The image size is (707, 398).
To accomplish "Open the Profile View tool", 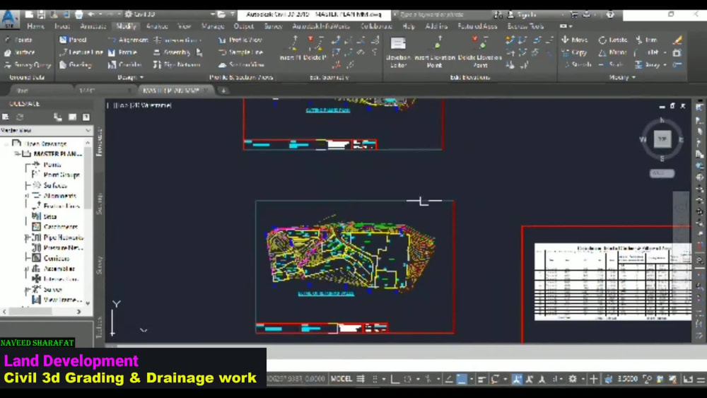I will coord(240,40).
